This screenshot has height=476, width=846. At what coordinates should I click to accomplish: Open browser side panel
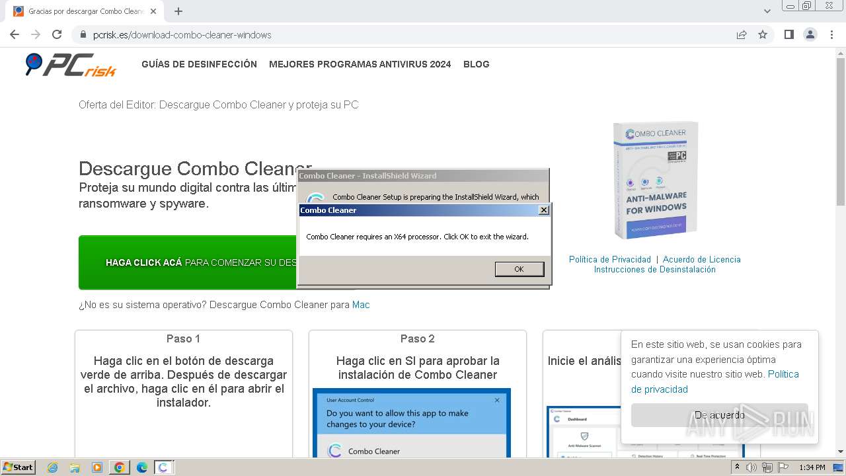tap(788, 34)
